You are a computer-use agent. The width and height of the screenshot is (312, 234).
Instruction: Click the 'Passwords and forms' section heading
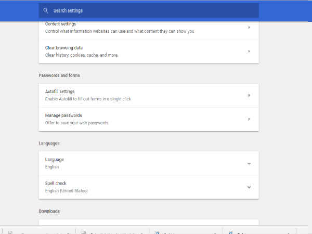point(59,75)
